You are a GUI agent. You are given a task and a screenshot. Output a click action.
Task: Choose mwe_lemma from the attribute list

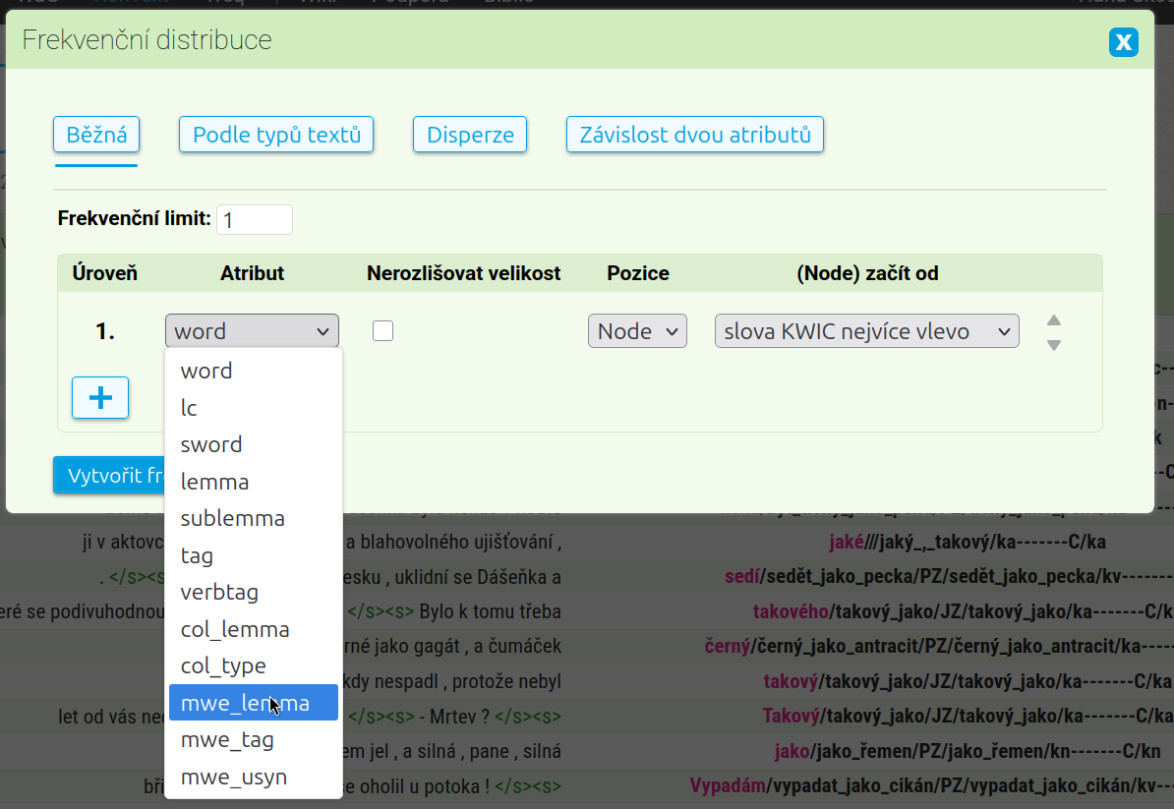254,703
